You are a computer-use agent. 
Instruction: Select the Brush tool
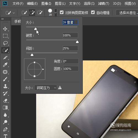[5, 79]
